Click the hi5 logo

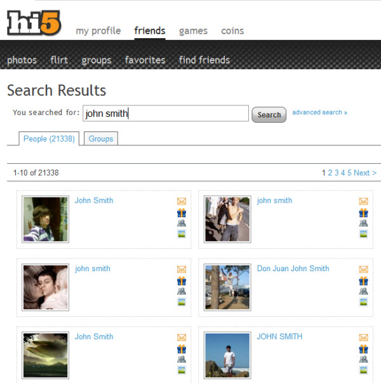point(34,23)
